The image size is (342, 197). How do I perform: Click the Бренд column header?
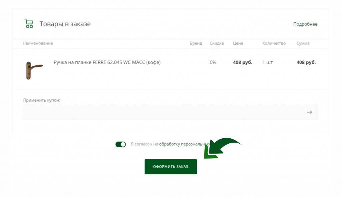[196, 43]
